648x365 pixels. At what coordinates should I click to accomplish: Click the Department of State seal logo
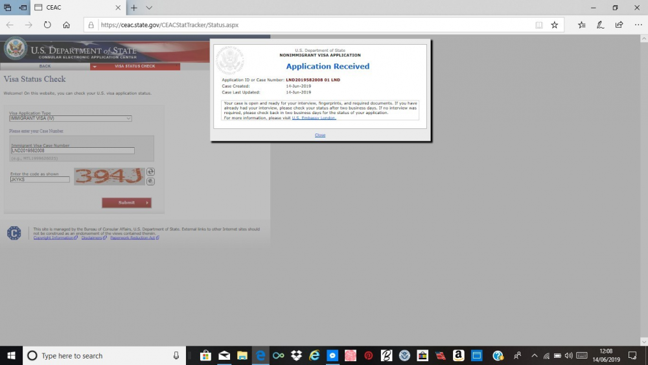tap(16, 49)
